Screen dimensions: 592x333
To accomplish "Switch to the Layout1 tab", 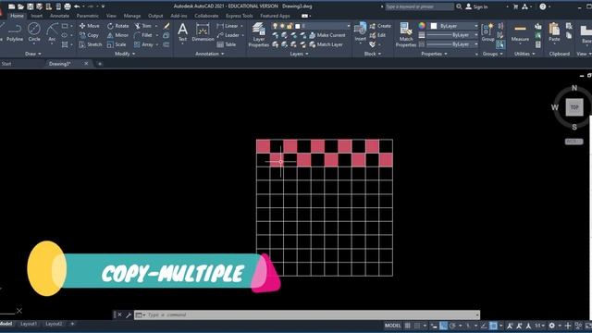I will point(29,324).
